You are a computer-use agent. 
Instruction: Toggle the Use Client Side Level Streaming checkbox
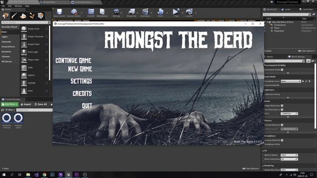click(x=282, y=110)
